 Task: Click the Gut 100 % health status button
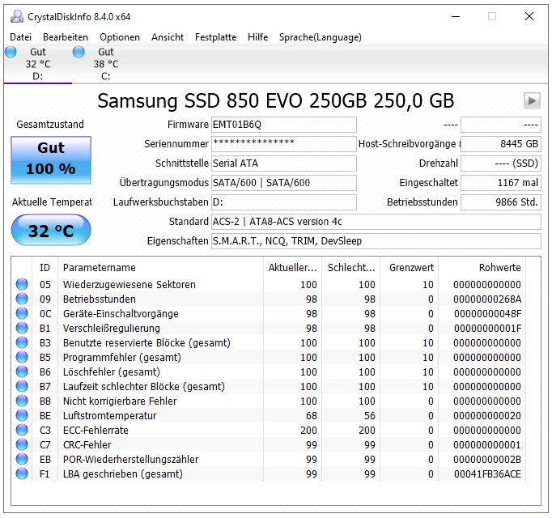pos(51,160)
